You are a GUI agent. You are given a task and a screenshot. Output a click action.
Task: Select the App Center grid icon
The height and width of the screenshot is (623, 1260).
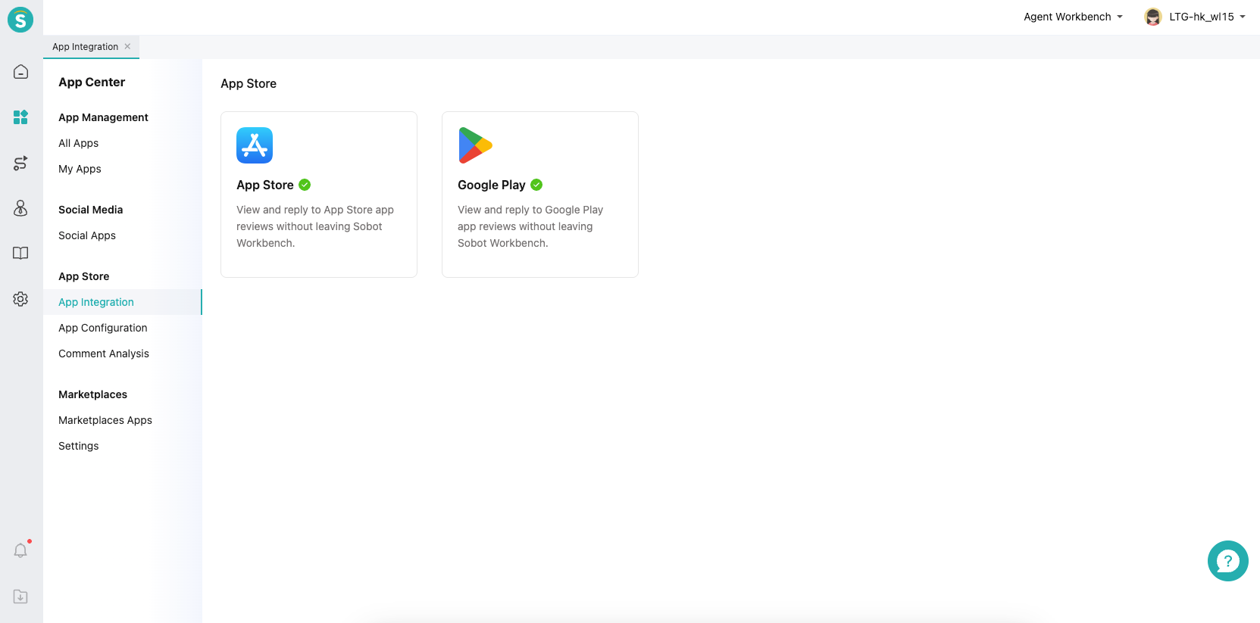pyautogui.click(x=20, y=117)
